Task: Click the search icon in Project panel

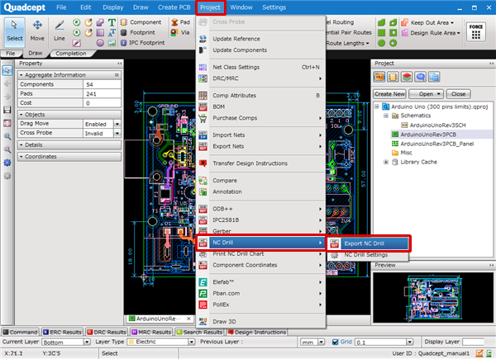Action: pyautogui.click(x=421, y=77)
